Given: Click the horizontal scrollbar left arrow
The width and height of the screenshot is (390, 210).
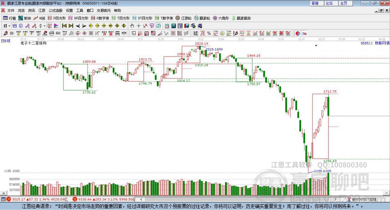Looking at the screenshot, I should point(141,199).
